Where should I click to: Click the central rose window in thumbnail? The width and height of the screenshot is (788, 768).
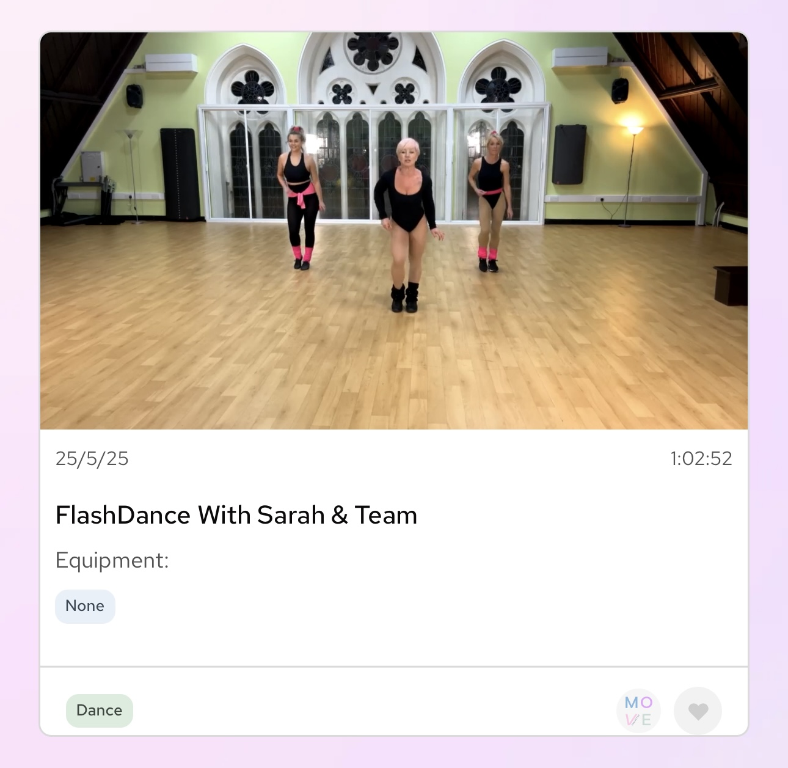point(373,51)
